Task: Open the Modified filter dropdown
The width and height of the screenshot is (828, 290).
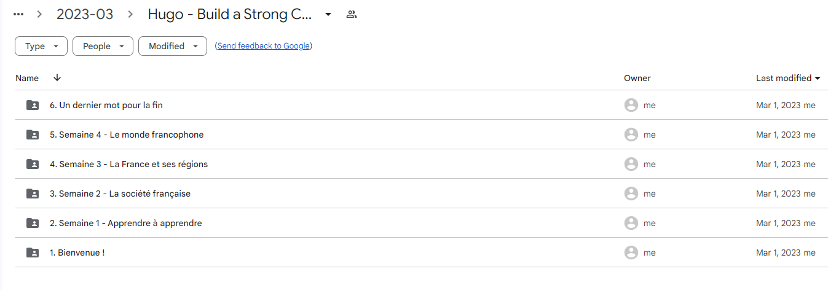Action: point(173,46)
